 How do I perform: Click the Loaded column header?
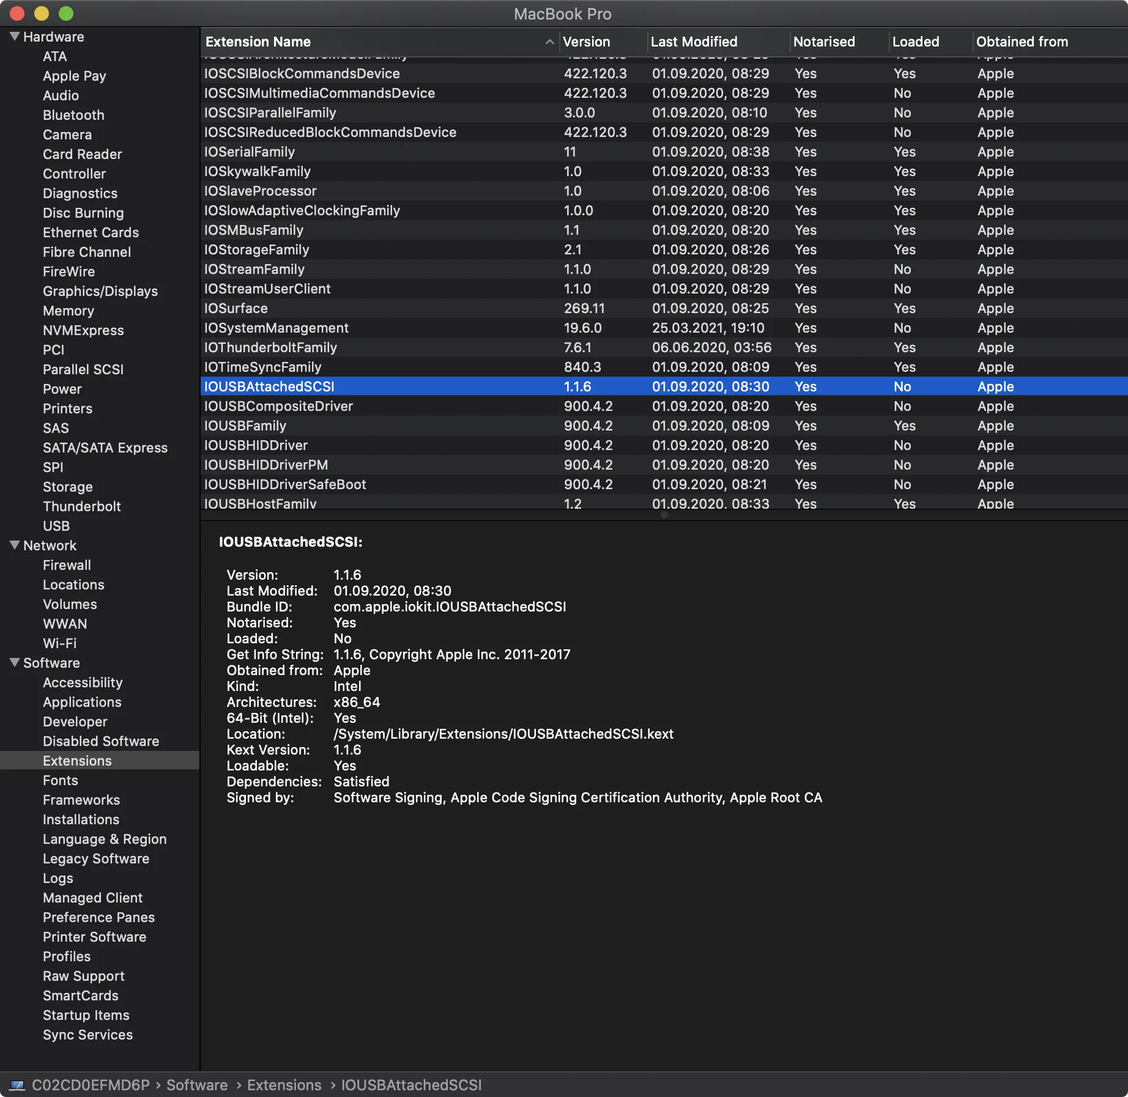(915, 42)
